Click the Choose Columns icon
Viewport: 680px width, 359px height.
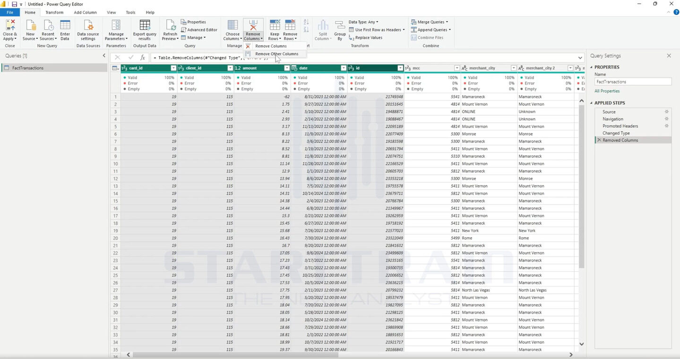(232, 25)
